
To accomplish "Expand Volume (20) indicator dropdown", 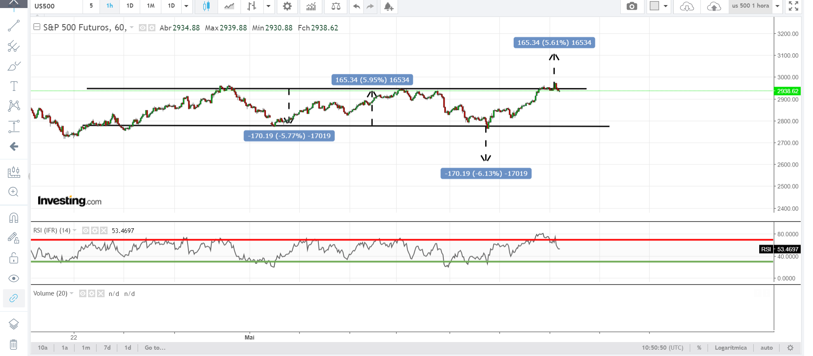I will [x=72, y=293].
